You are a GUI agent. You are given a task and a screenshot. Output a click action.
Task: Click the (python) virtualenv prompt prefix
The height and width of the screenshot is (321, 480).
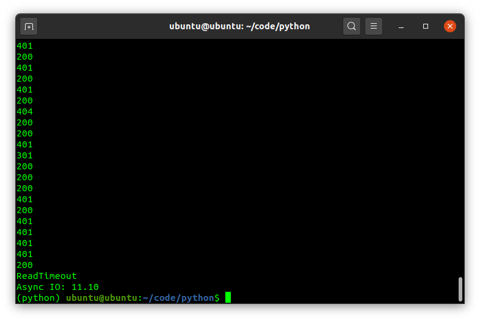click(38, 298)
